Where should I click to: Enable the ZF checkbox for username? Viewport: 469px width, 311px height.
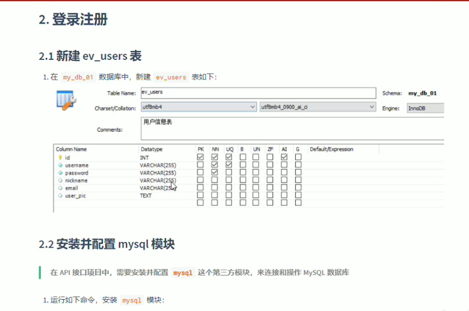pyautogui.click(x=270, y=165)
